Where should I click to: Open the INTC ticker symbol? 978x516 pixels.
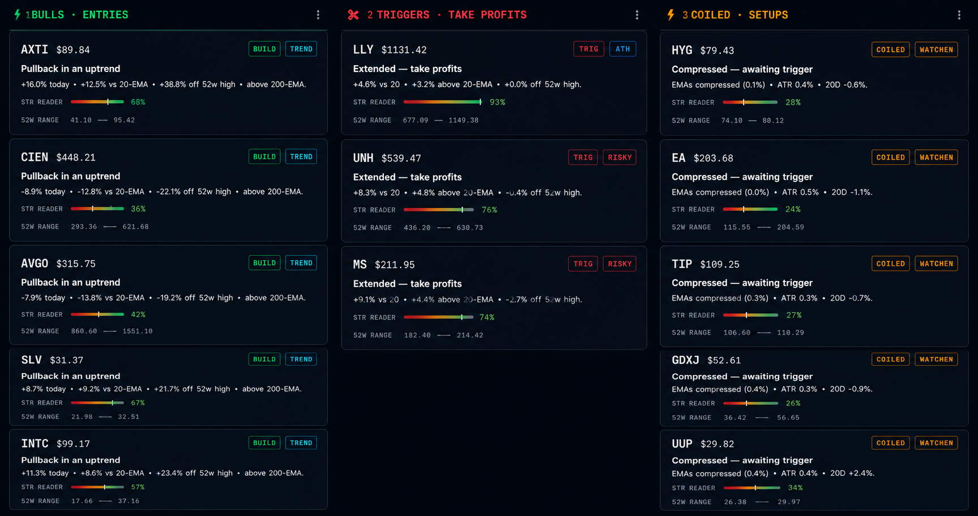[x=35, y=443]
